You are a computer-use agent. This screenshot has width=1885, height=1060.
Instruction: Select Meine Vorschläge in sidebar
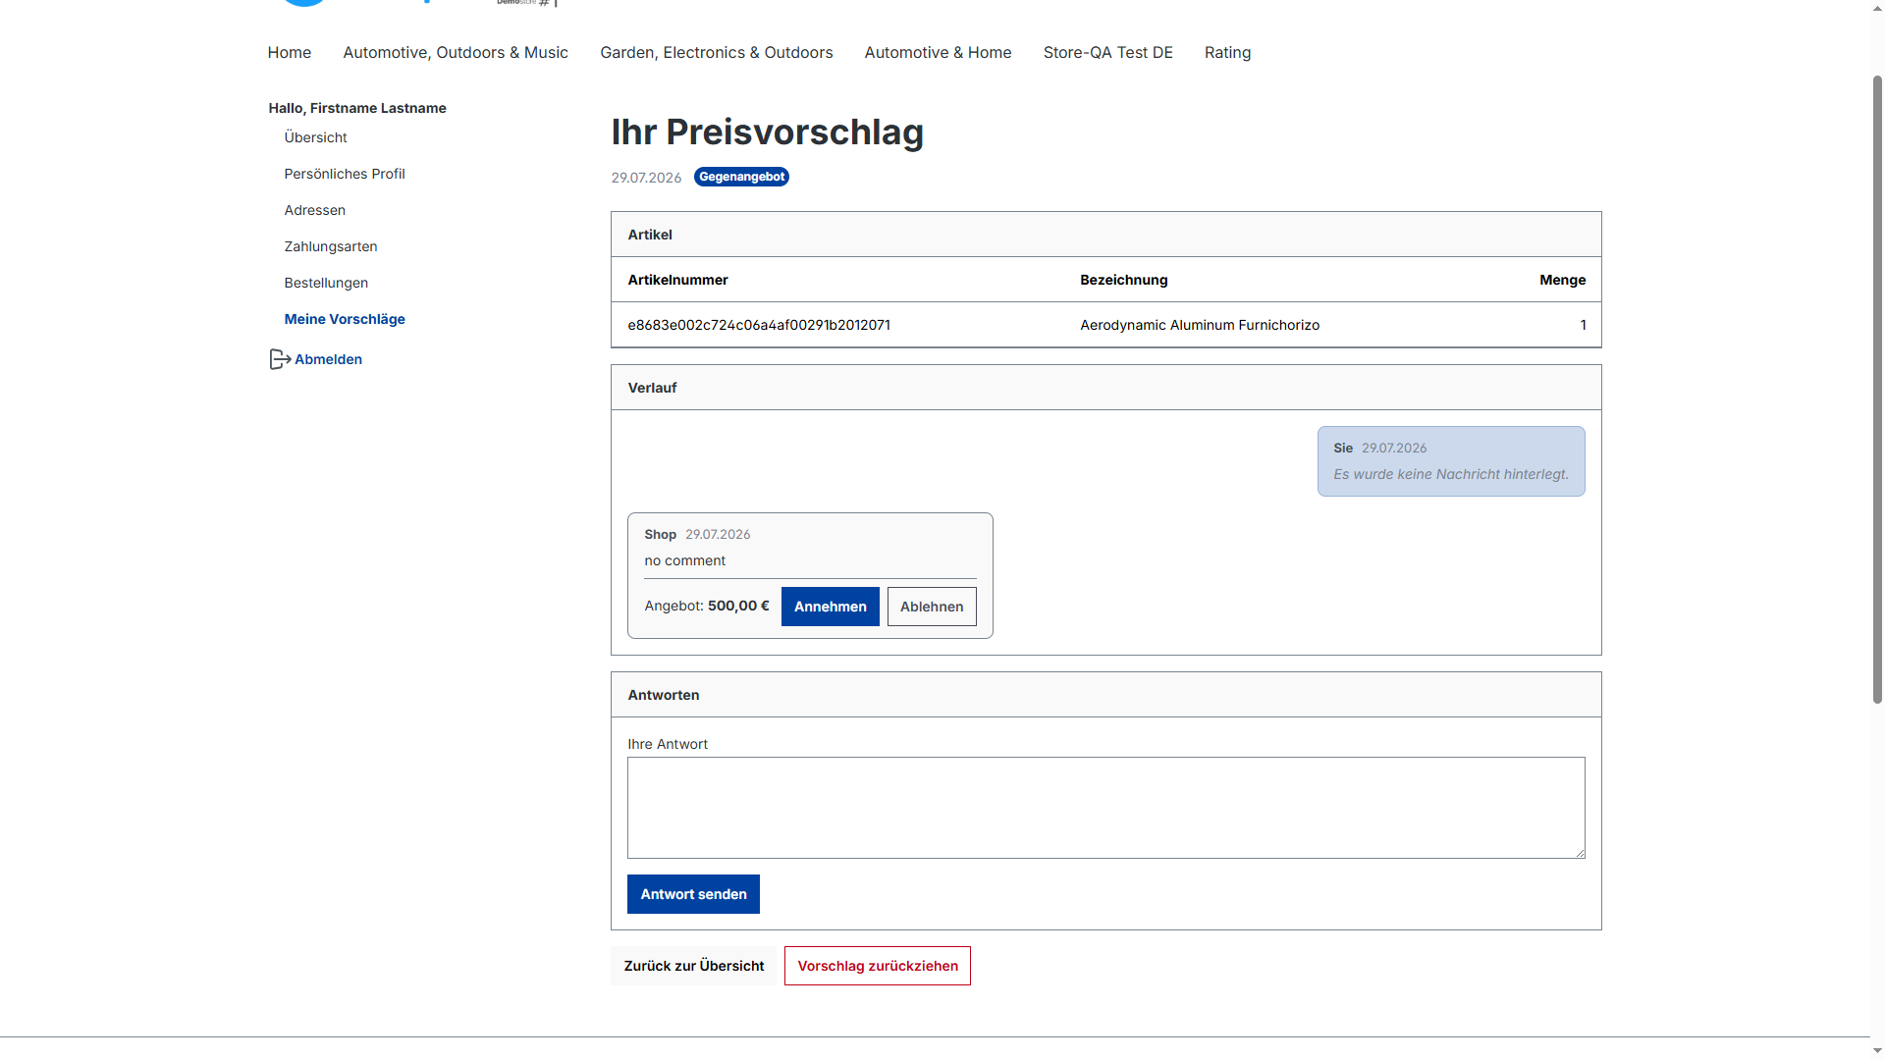tap(345, 319)
